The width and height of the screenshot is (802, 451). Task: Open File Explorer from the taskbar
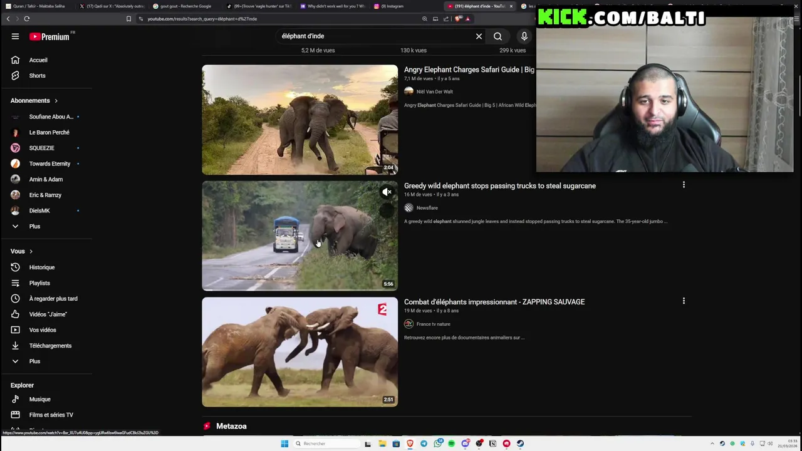(382, 443)
